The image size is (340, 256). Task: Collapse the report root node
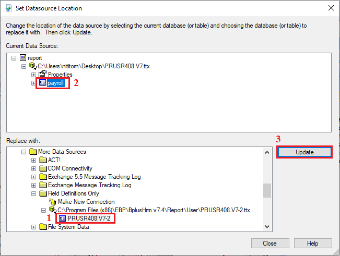(x=14, y=58)
